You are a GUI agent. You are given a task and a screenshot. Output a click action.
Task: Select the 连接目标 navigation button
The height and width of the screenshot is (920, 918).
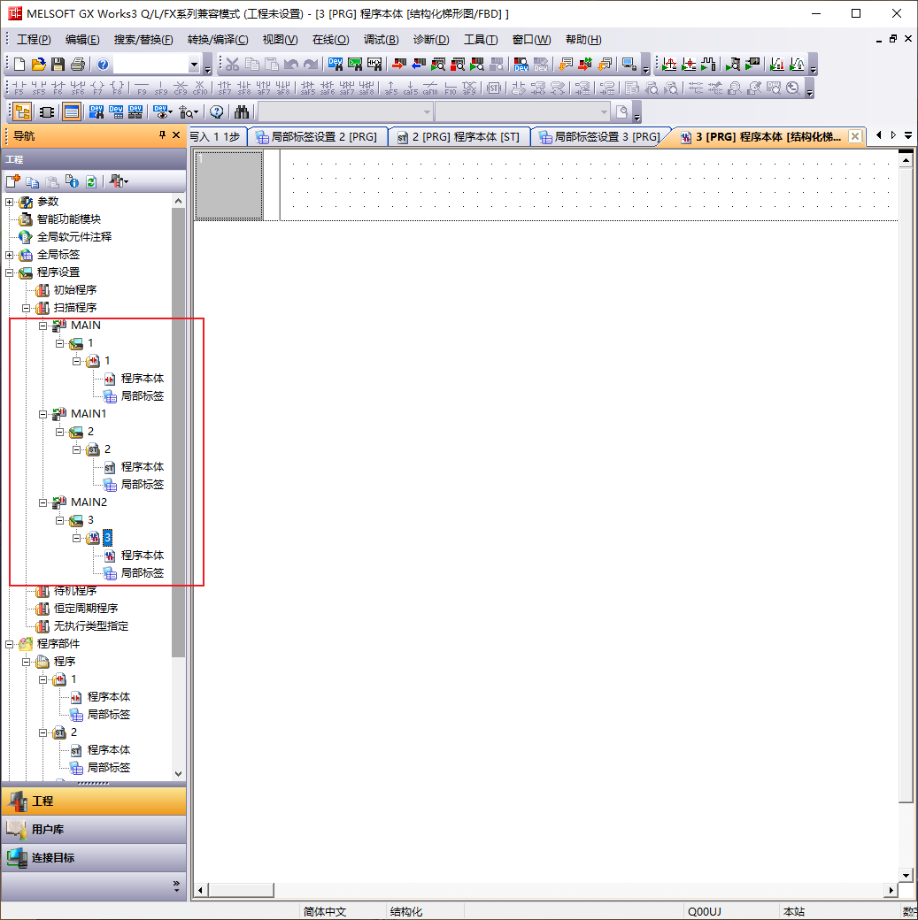(x=93, y=858)
